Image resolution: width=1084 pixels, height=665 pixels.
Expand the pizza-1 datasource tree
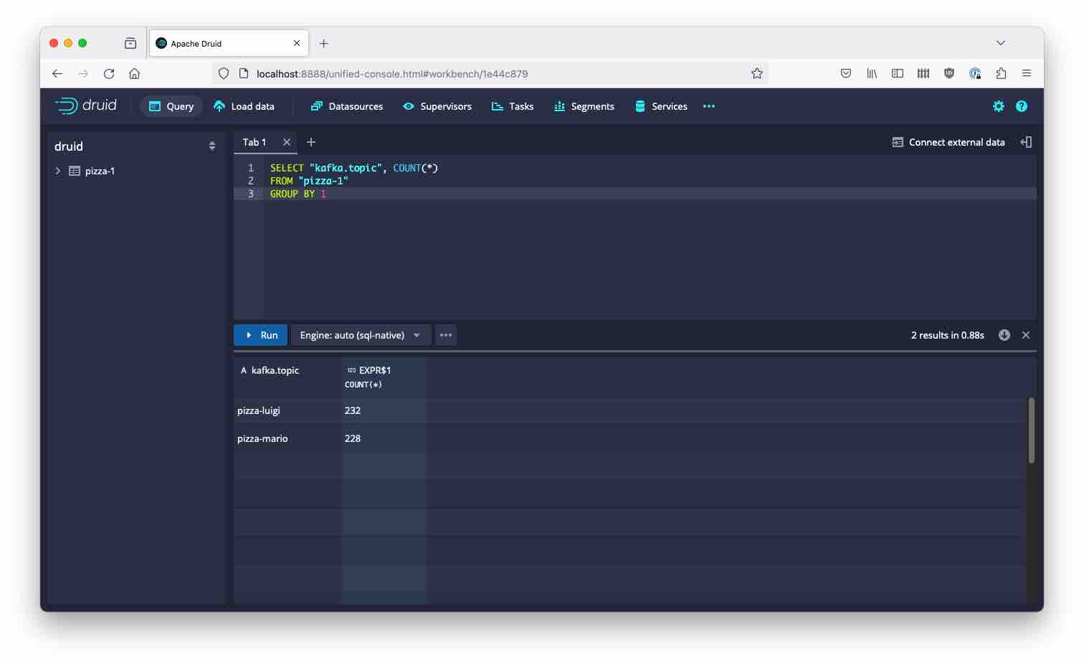click(58, 171)
